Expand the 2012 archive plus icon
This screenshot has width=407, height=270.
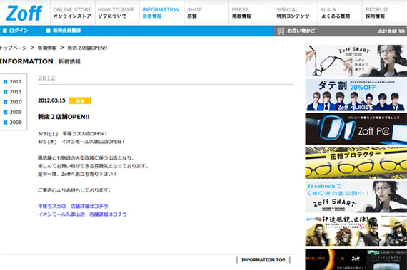click(5, 82)
